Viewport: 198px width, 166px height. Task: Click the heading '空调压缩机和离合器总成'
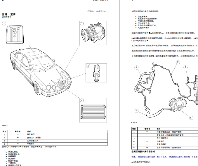143,151
